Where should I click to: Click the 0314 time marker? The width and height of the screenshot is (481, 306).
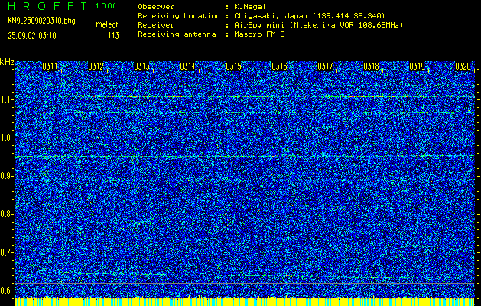click(x=187, y=67)
